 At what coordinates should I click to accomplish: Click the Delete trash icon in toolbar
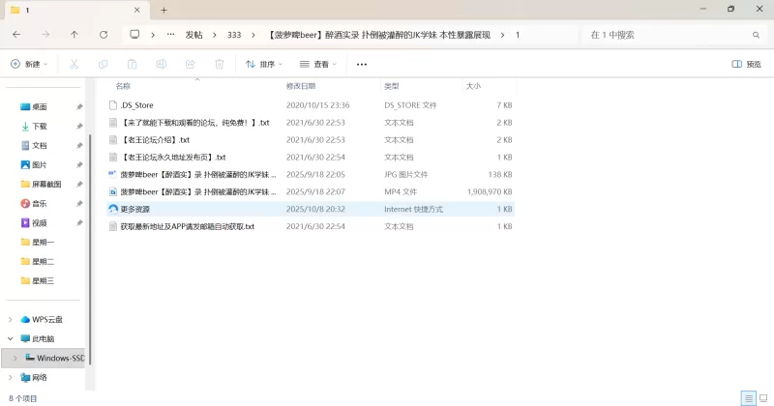pos(219,64)
